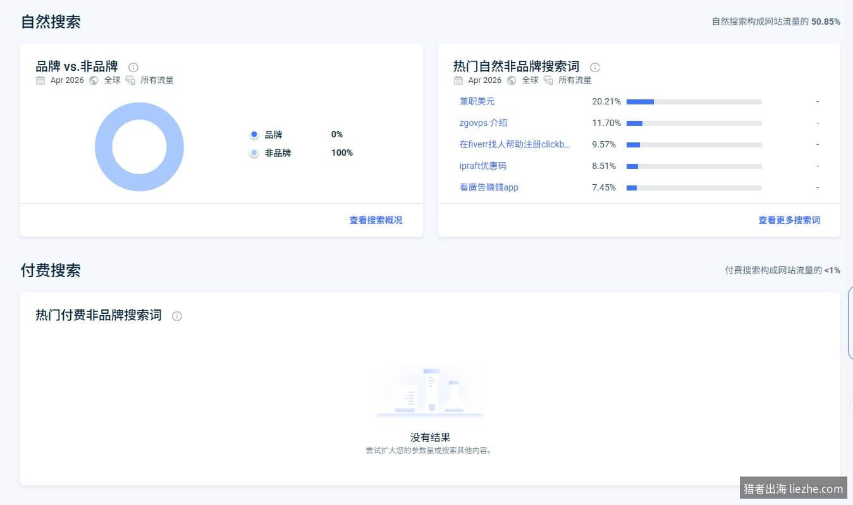Viewport: 853px width, 505px height.
Task: Click the 20.21% value
Action: pyautogui.click(x=606, y=101)
